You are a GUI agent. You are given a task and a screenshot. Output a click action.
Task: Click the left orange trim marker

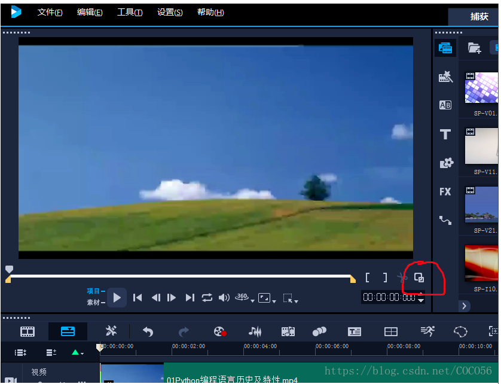8,279
